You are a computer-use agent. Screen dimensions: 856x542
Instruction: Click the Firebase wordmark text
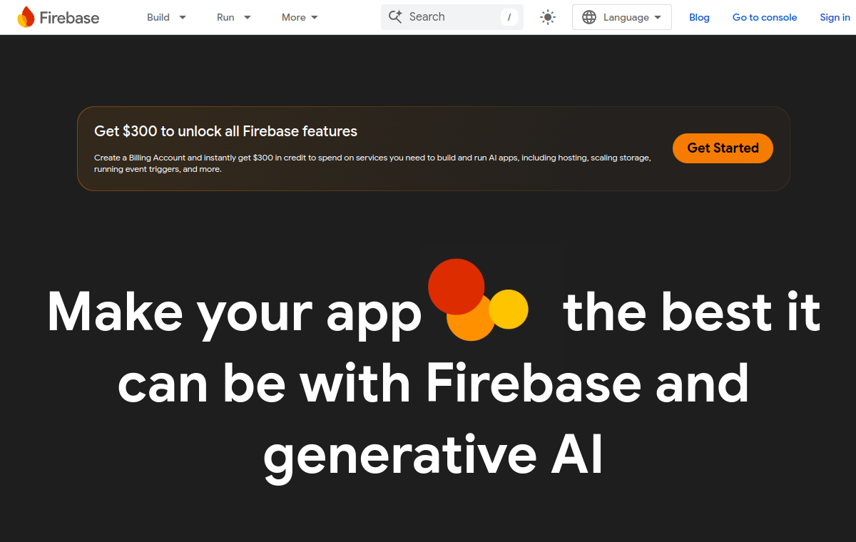click(69, 18)
